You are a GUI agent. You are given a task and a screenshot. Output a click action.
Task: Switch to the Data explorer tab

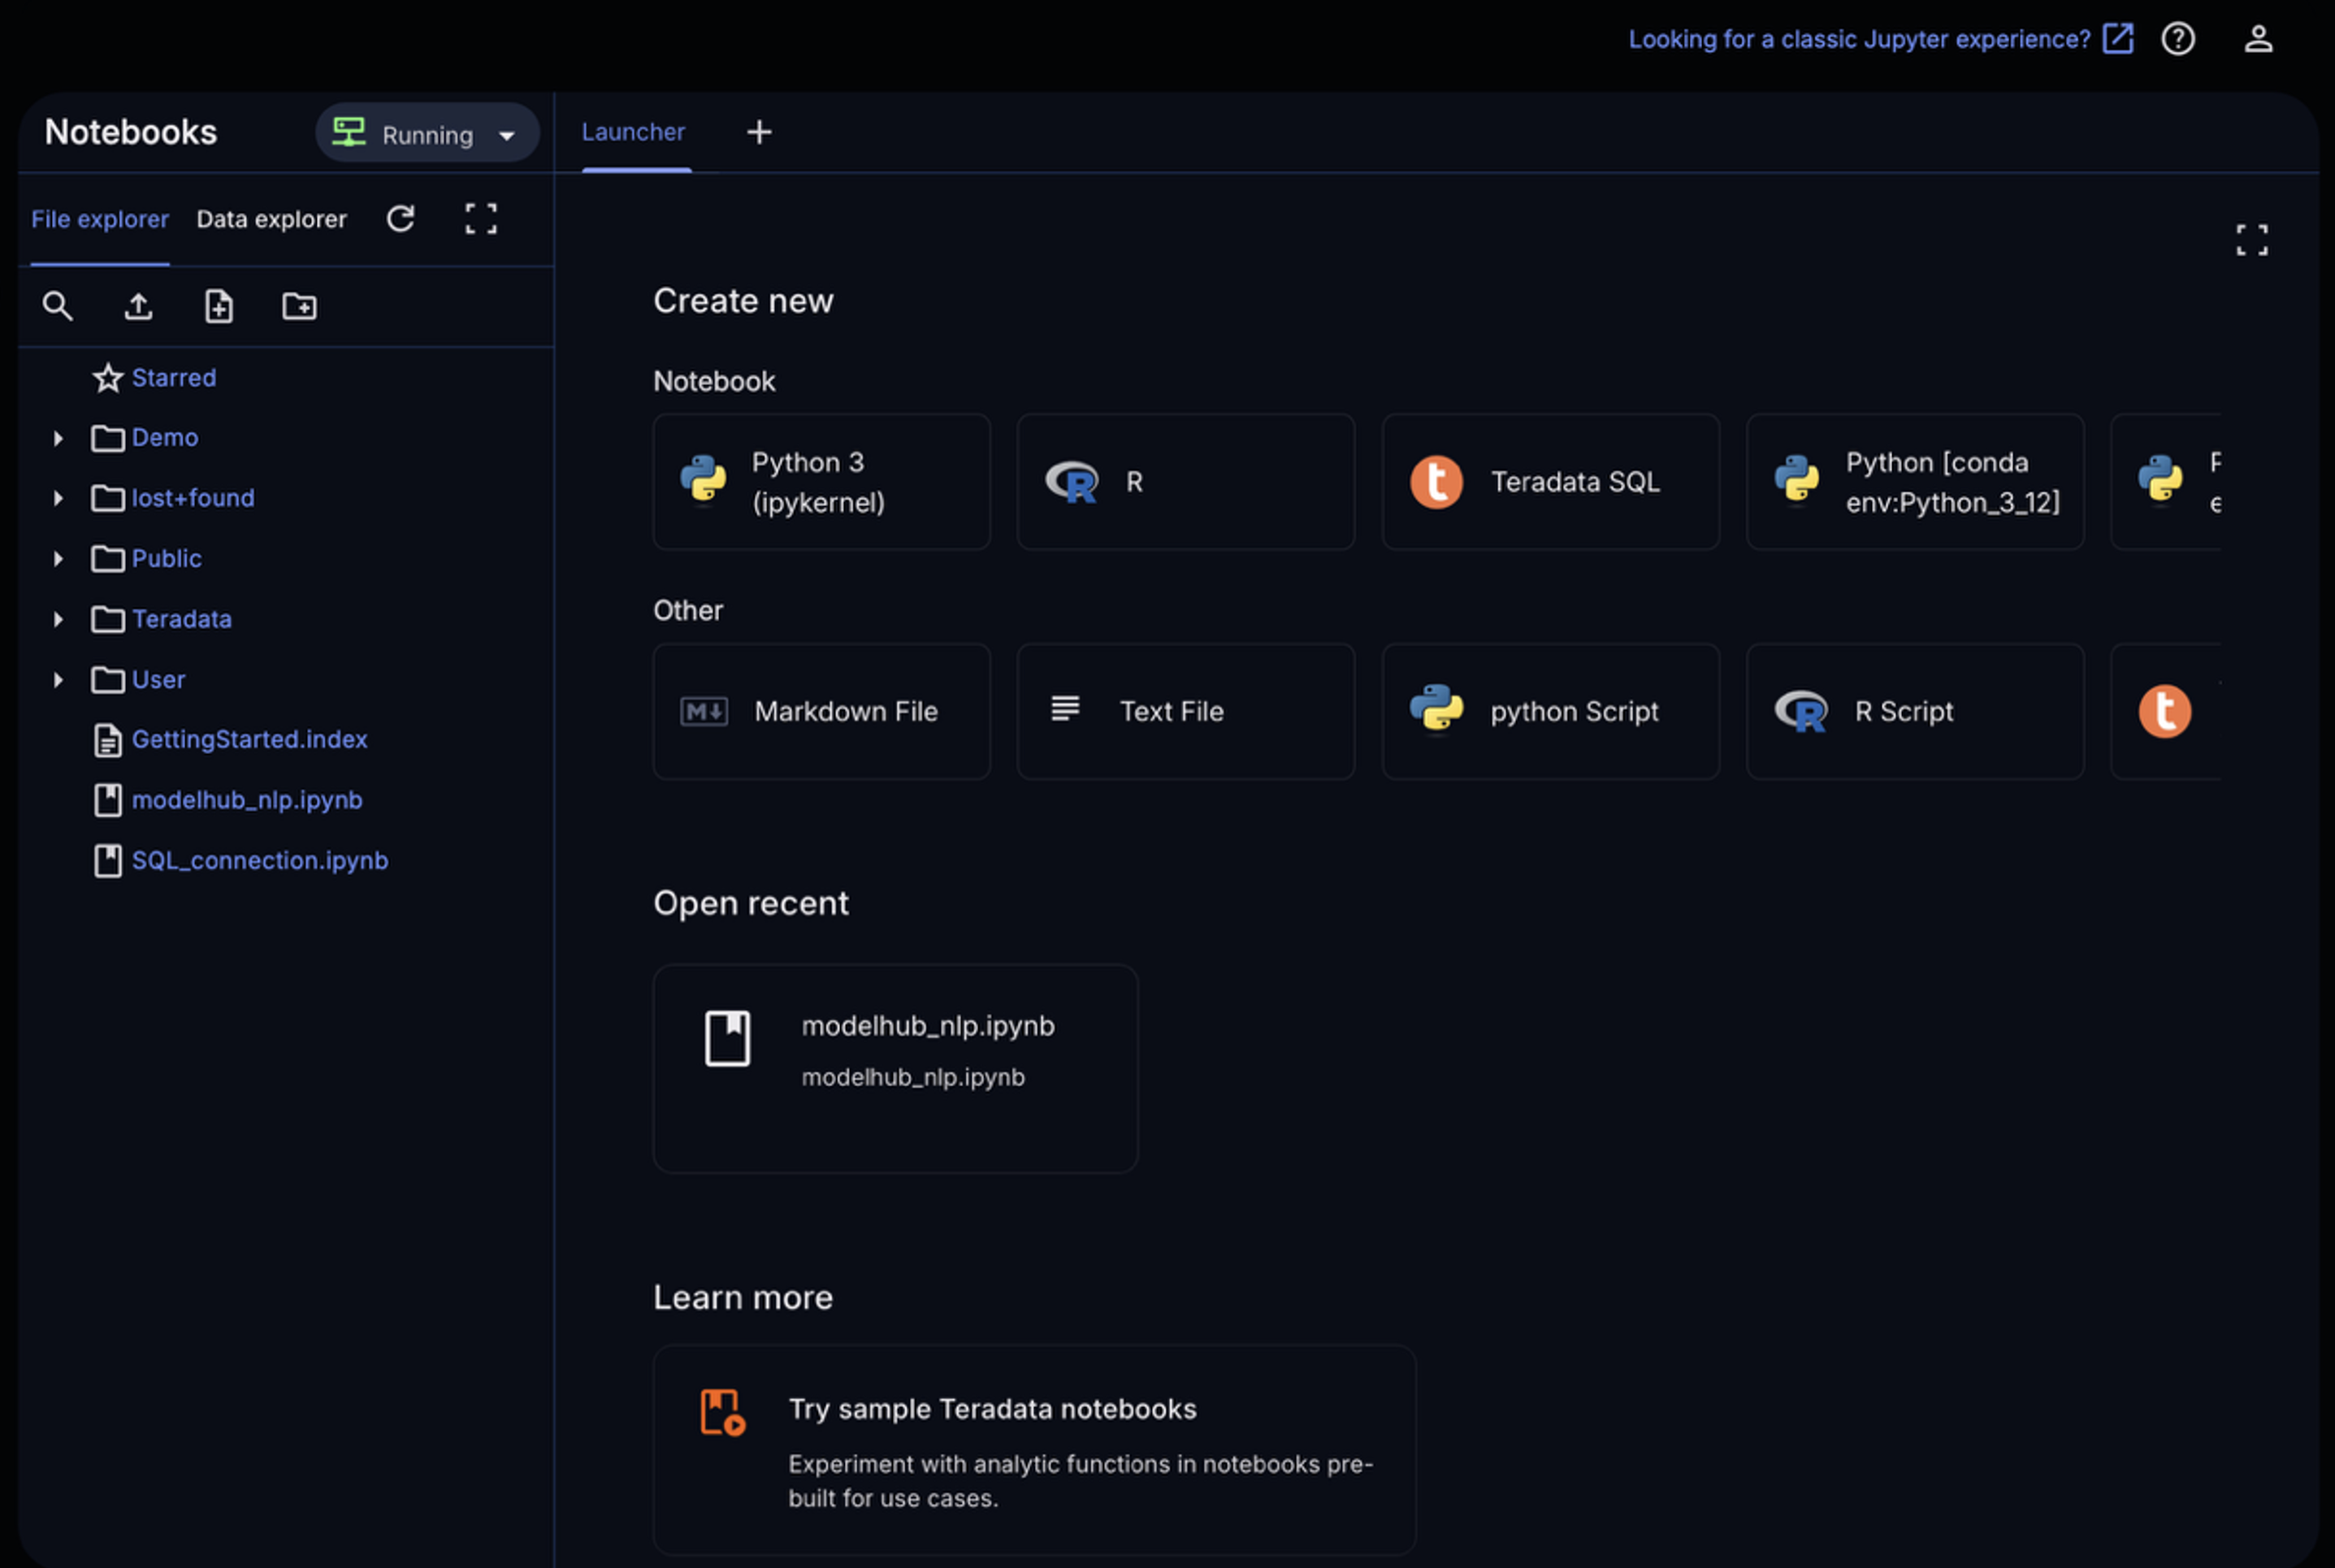271,219
